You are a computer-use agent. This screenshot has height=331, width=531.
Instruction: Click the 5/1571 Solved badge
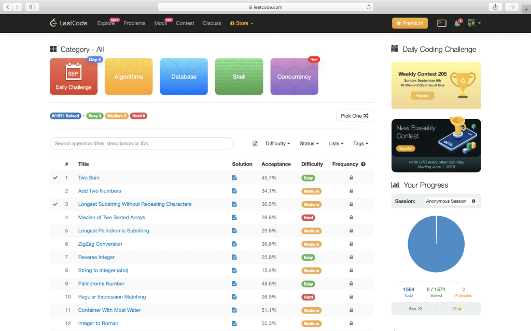tap(65, 116)
